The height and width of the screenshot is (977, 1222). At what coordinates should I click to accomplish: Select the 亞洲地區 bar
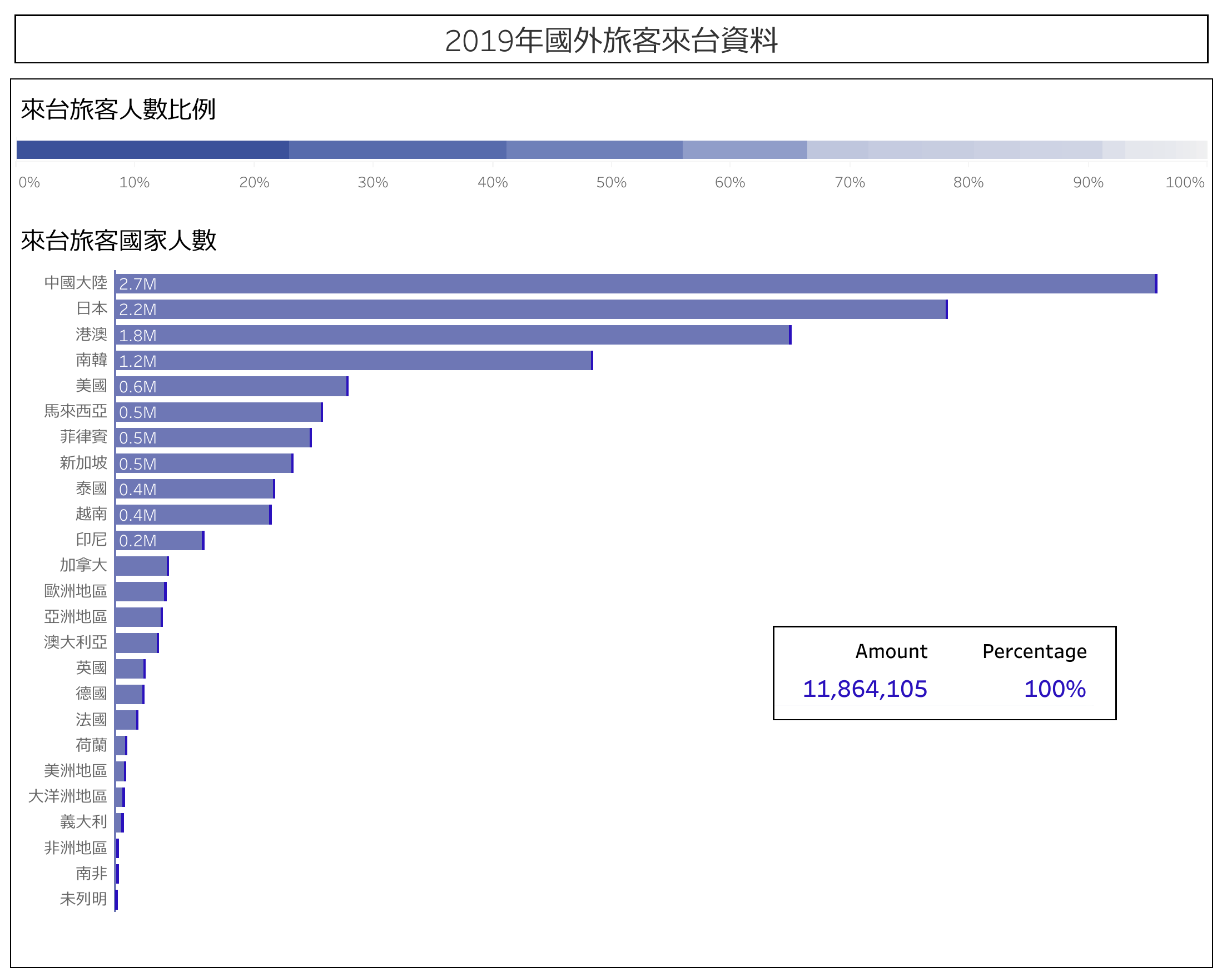(139, 617)
